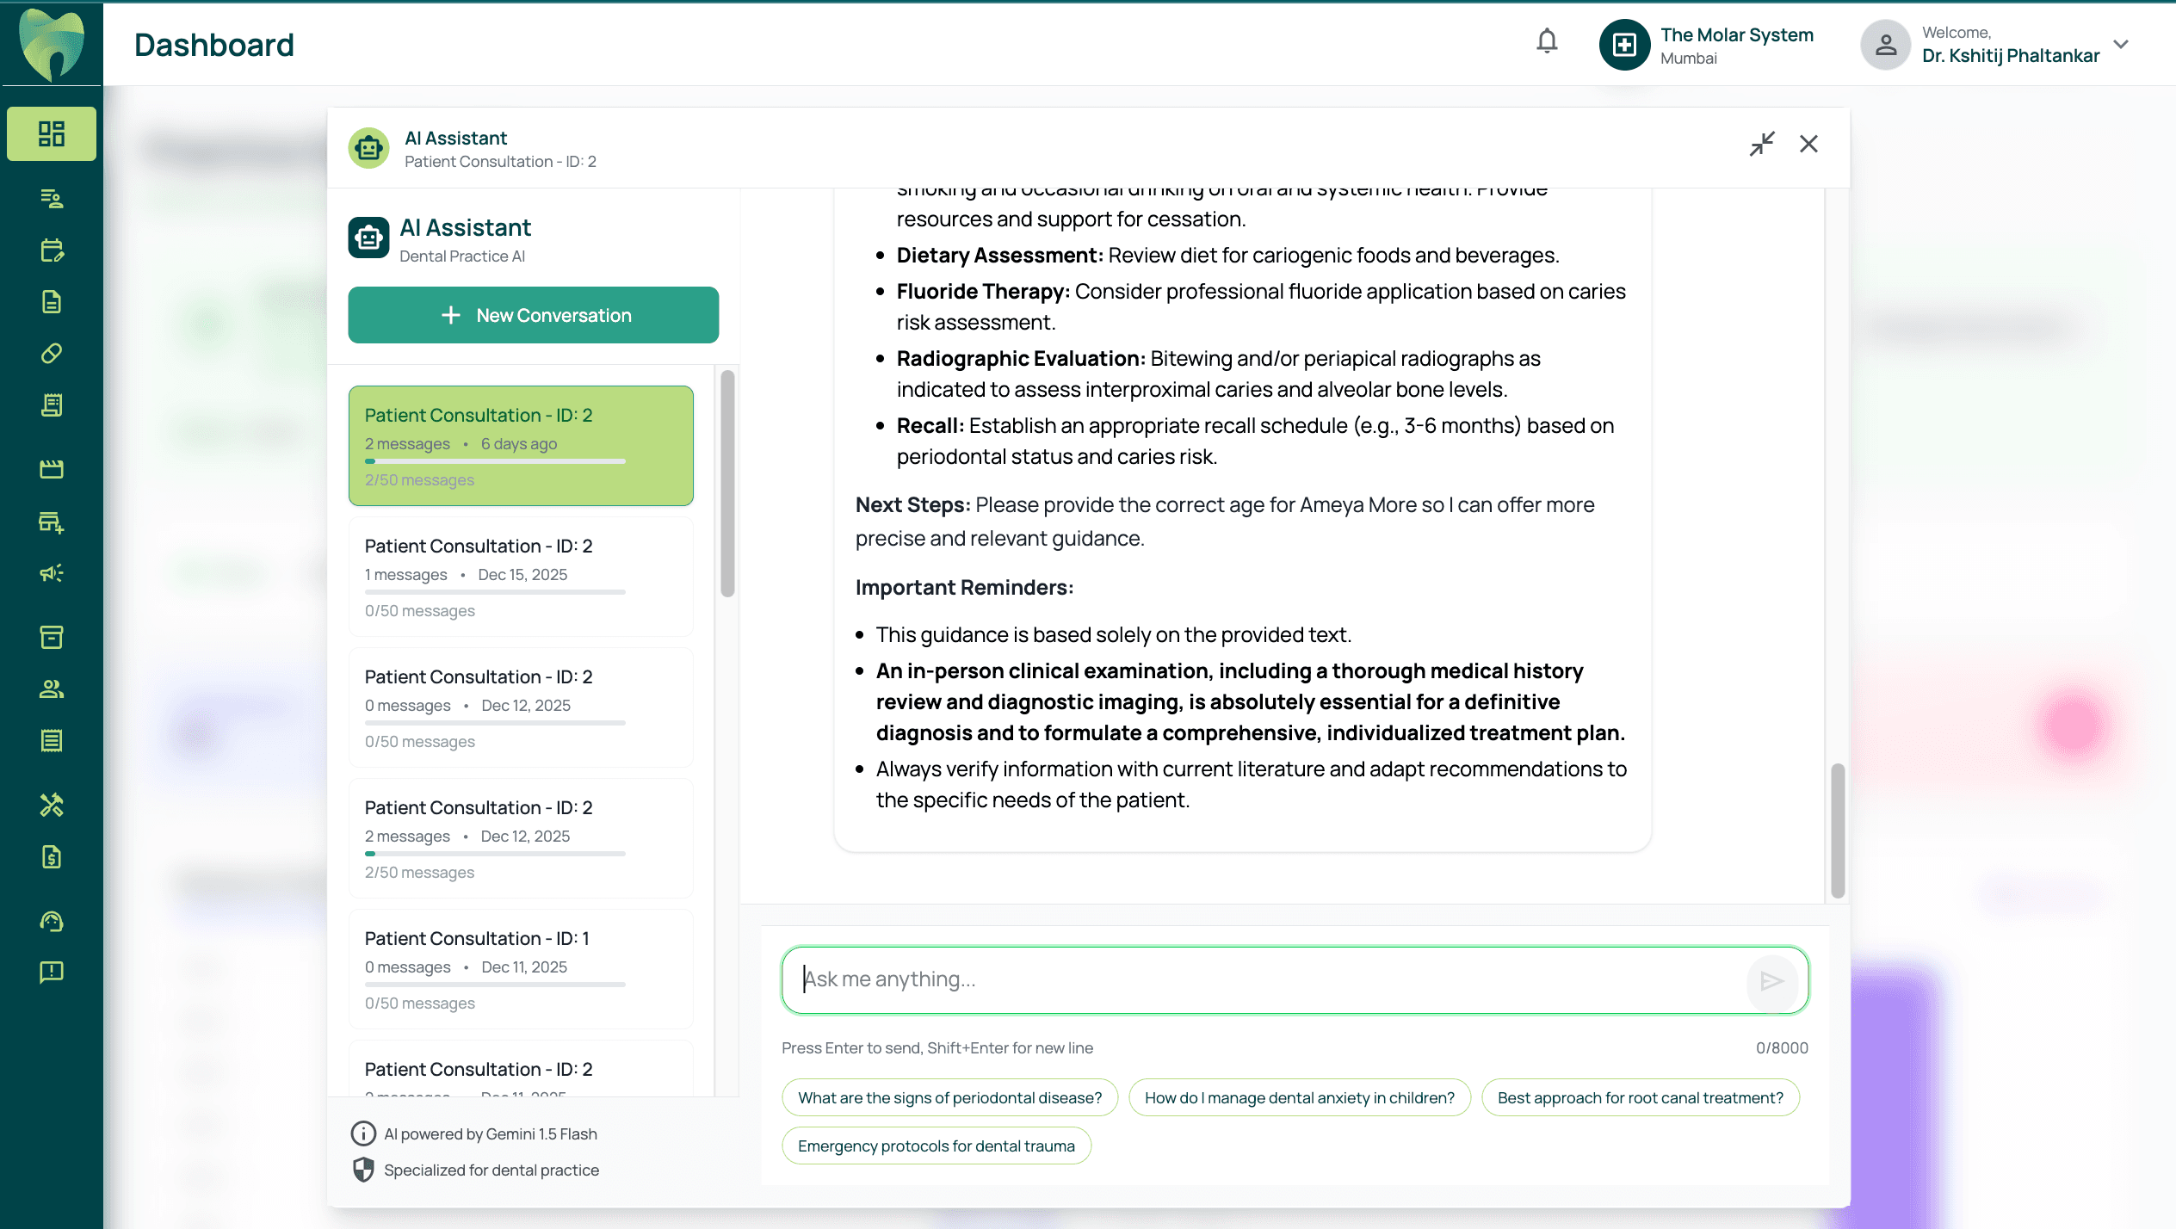Click the send message arrow icon
2176x1229 pixels.
(1771, 981)
